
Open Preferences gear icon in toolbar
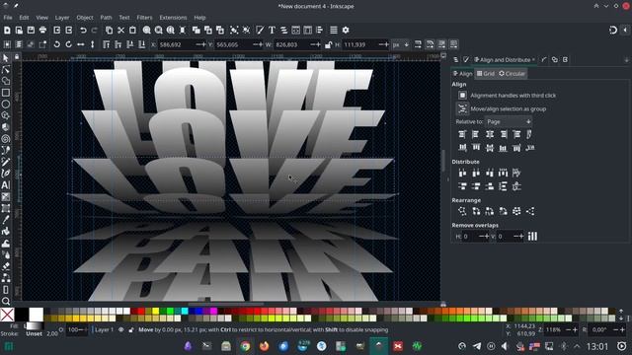346,31
